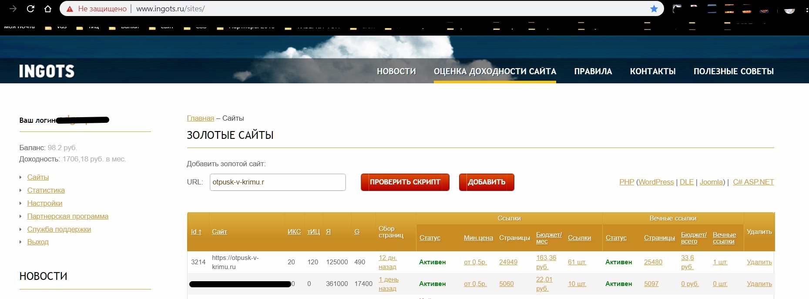Click the site address https://otpusk-v-krimu.ru cell
Viewport: 809px width, 299px height.
tap(235, 262)
